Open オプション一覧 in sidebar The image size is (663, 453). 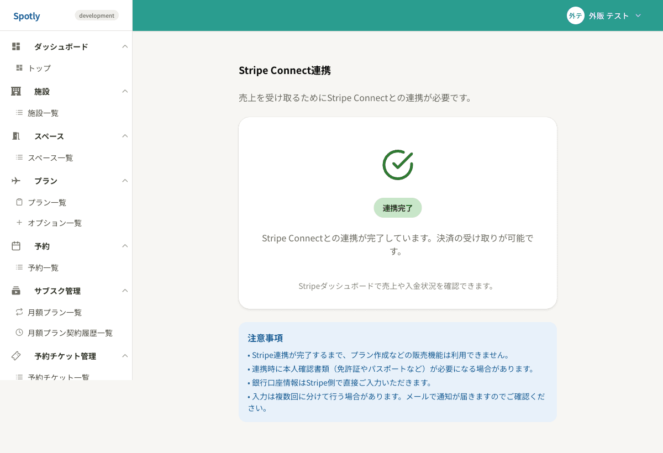[55, 223]
